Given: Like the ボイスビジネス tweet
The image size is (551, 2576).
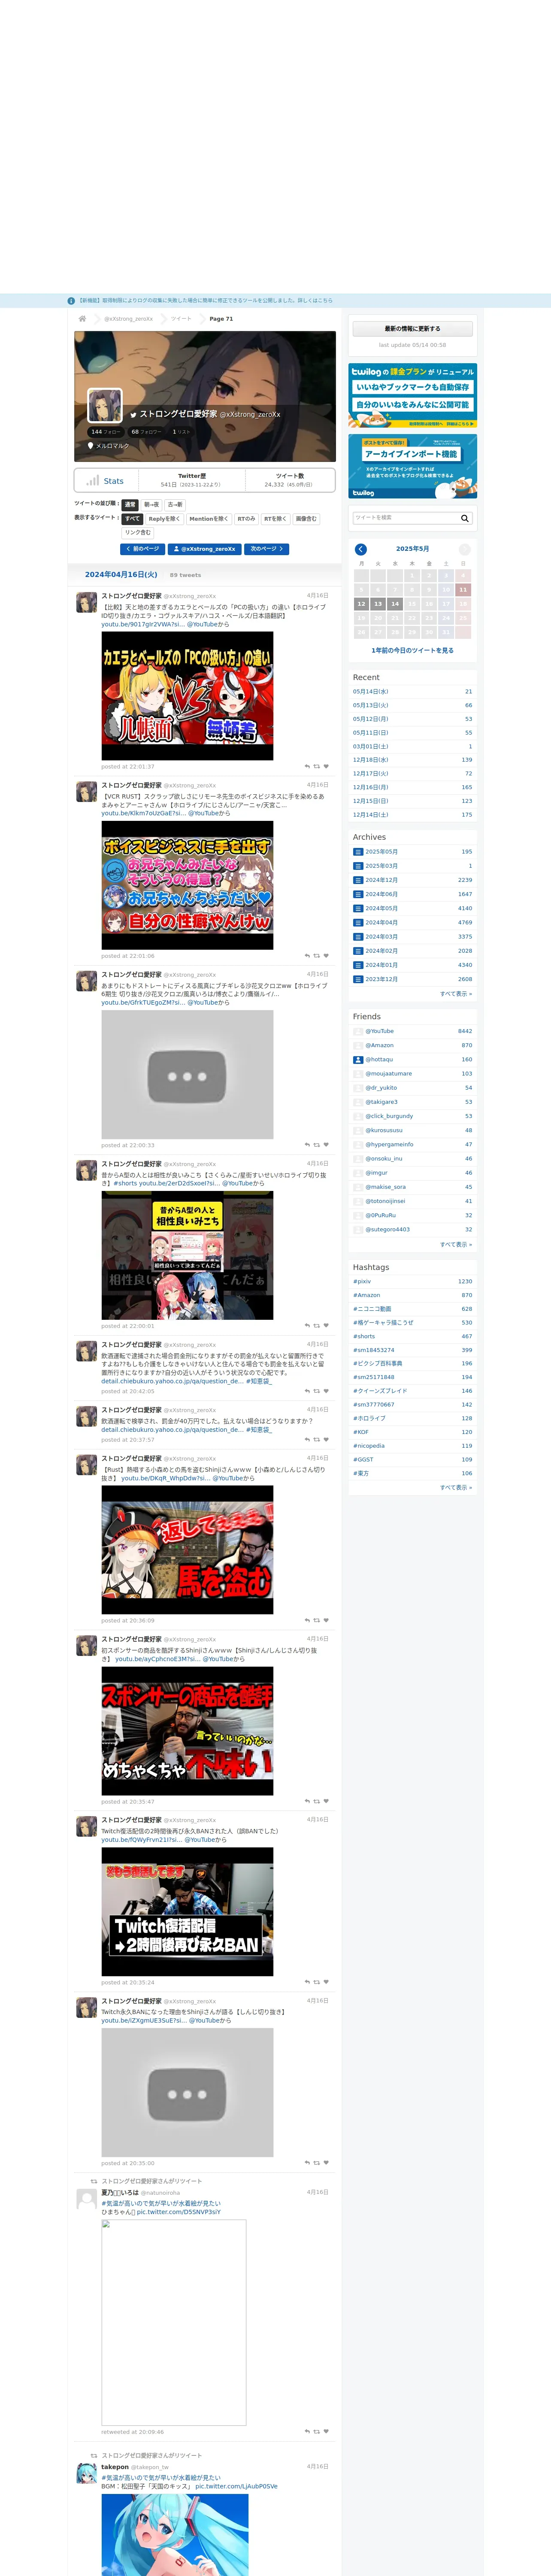Looking at the screenshot, I should tap(326, 956).
